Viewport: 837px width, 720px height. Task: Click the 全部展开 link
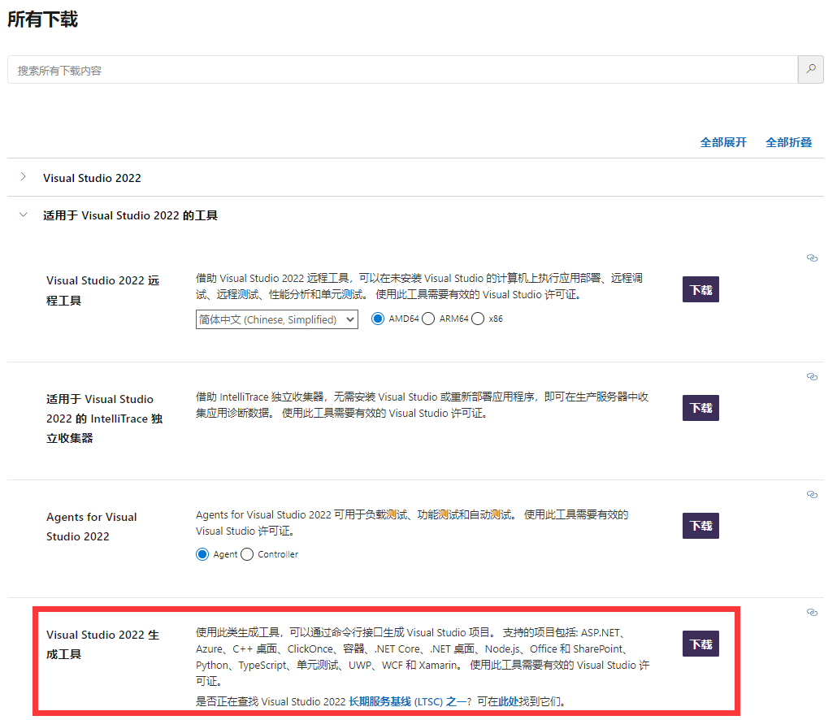point(723,142)
